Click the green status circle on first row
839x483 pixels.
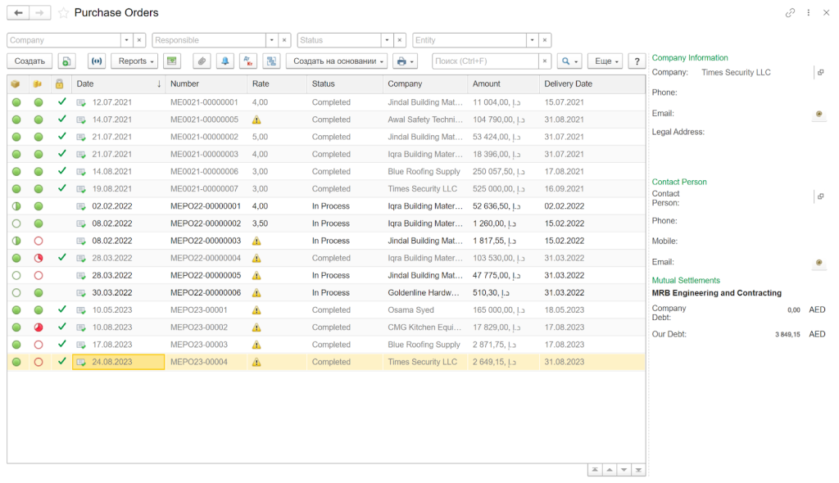tap(17, 102)
